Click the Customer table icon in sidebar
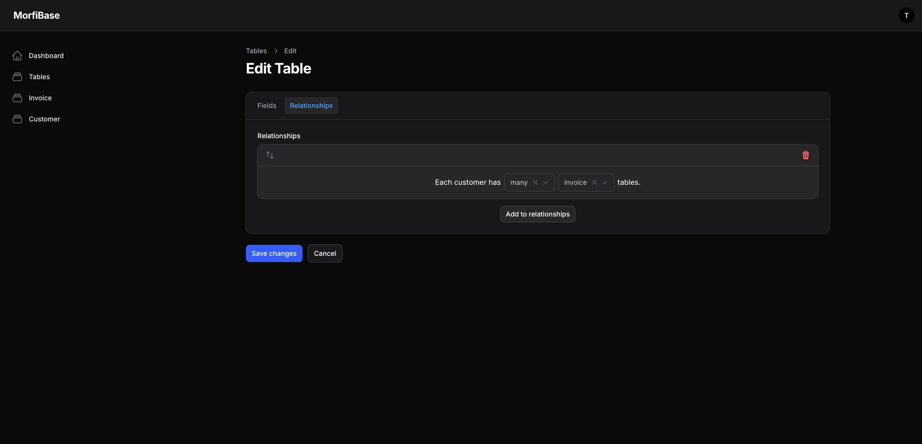 [17, 119]
